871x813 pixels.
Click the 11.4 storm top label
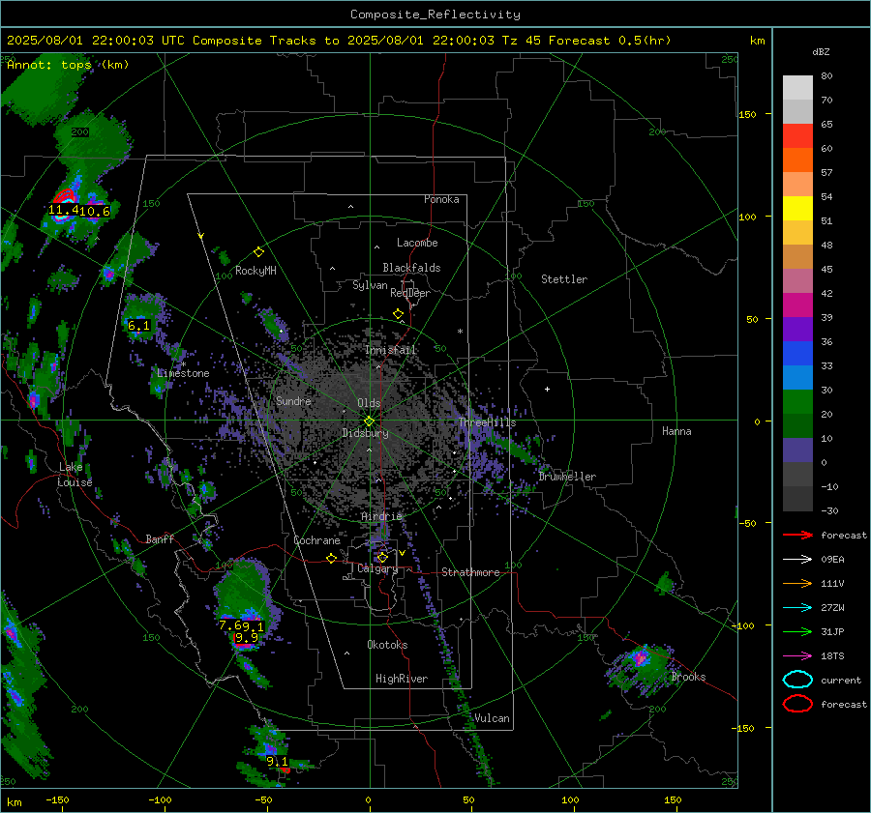click(x=63, y=211)
